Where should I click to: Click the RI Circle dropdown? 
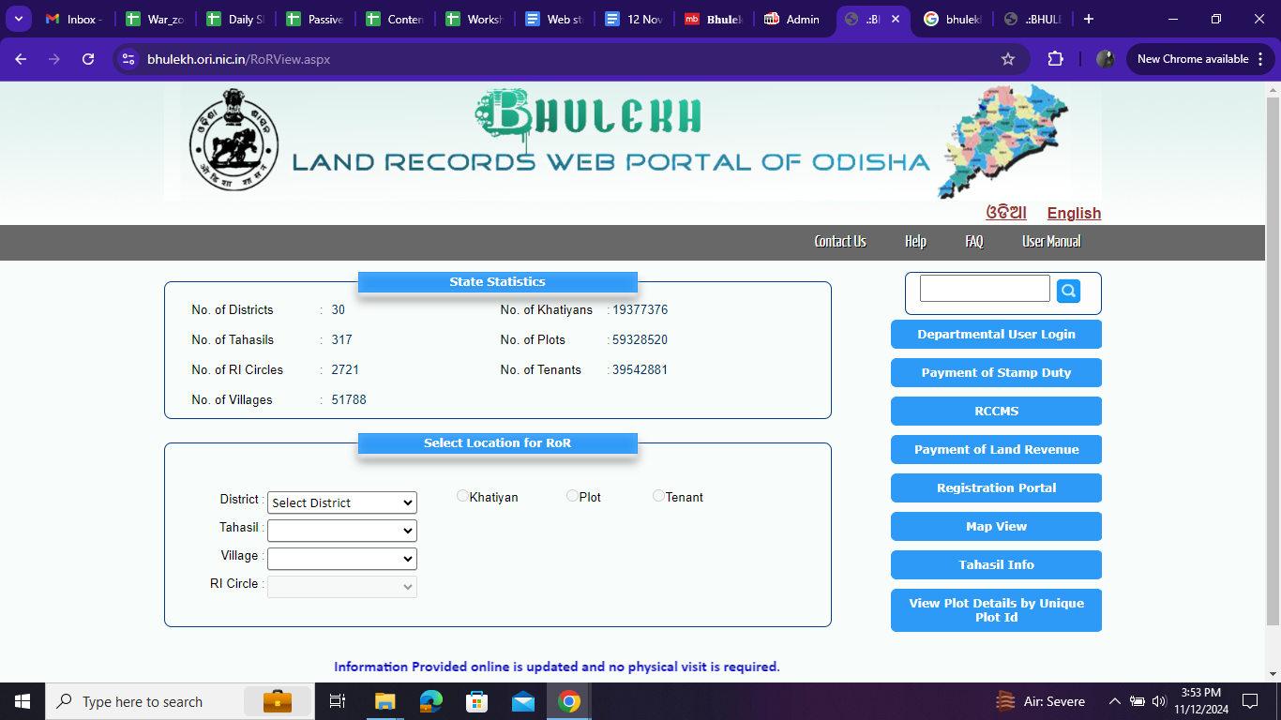coord(342,587)
